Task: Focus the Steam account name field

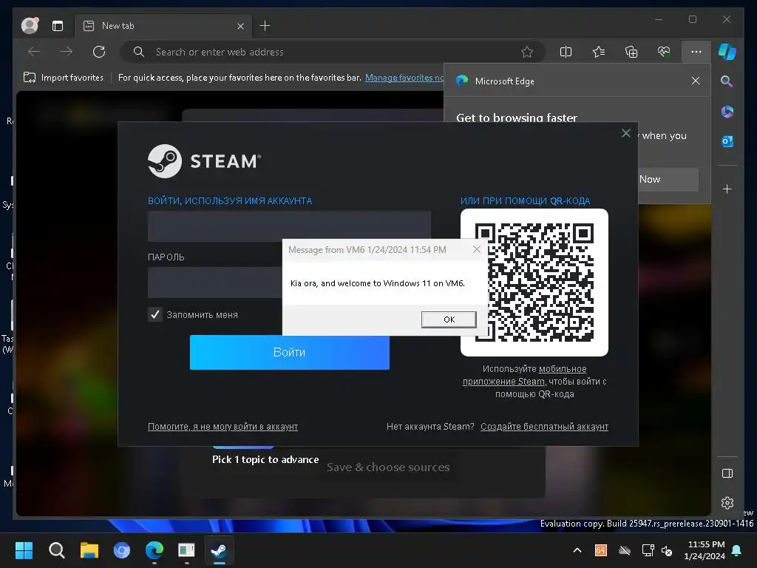Action: (289, 226)
